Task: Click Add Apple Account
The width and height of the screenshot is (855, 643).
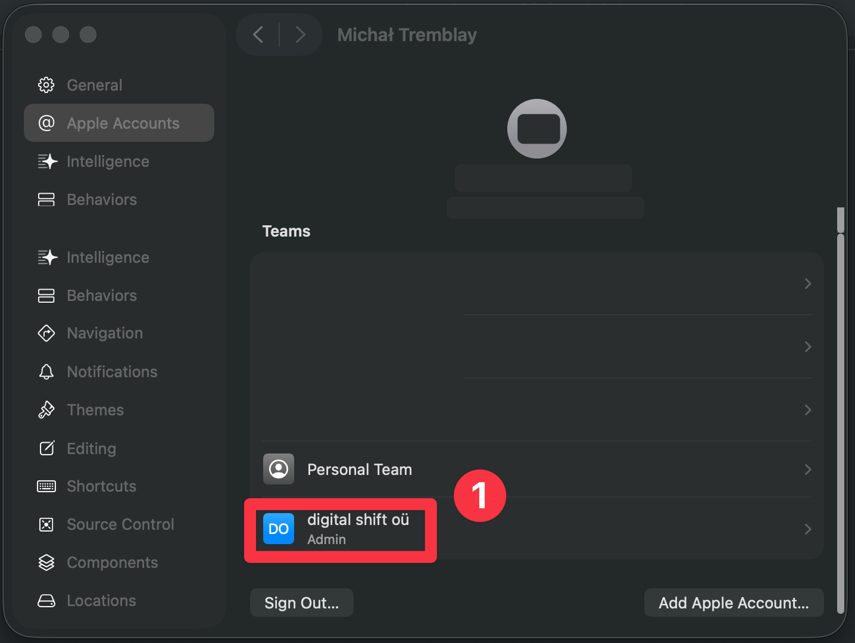Action: point(734,602)
